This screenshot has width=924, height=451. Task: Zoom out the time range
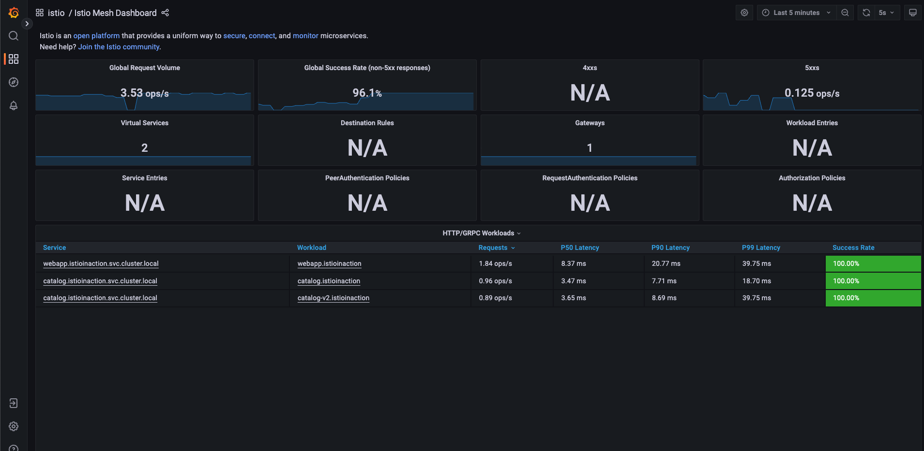pos(845,13)
